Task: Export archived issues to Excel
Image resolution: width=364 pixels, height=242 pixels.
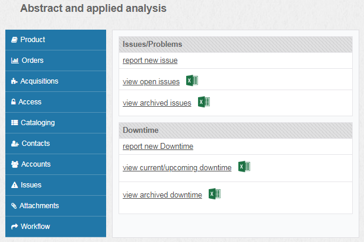Action: pyautogui.click(x=204, y=102)
